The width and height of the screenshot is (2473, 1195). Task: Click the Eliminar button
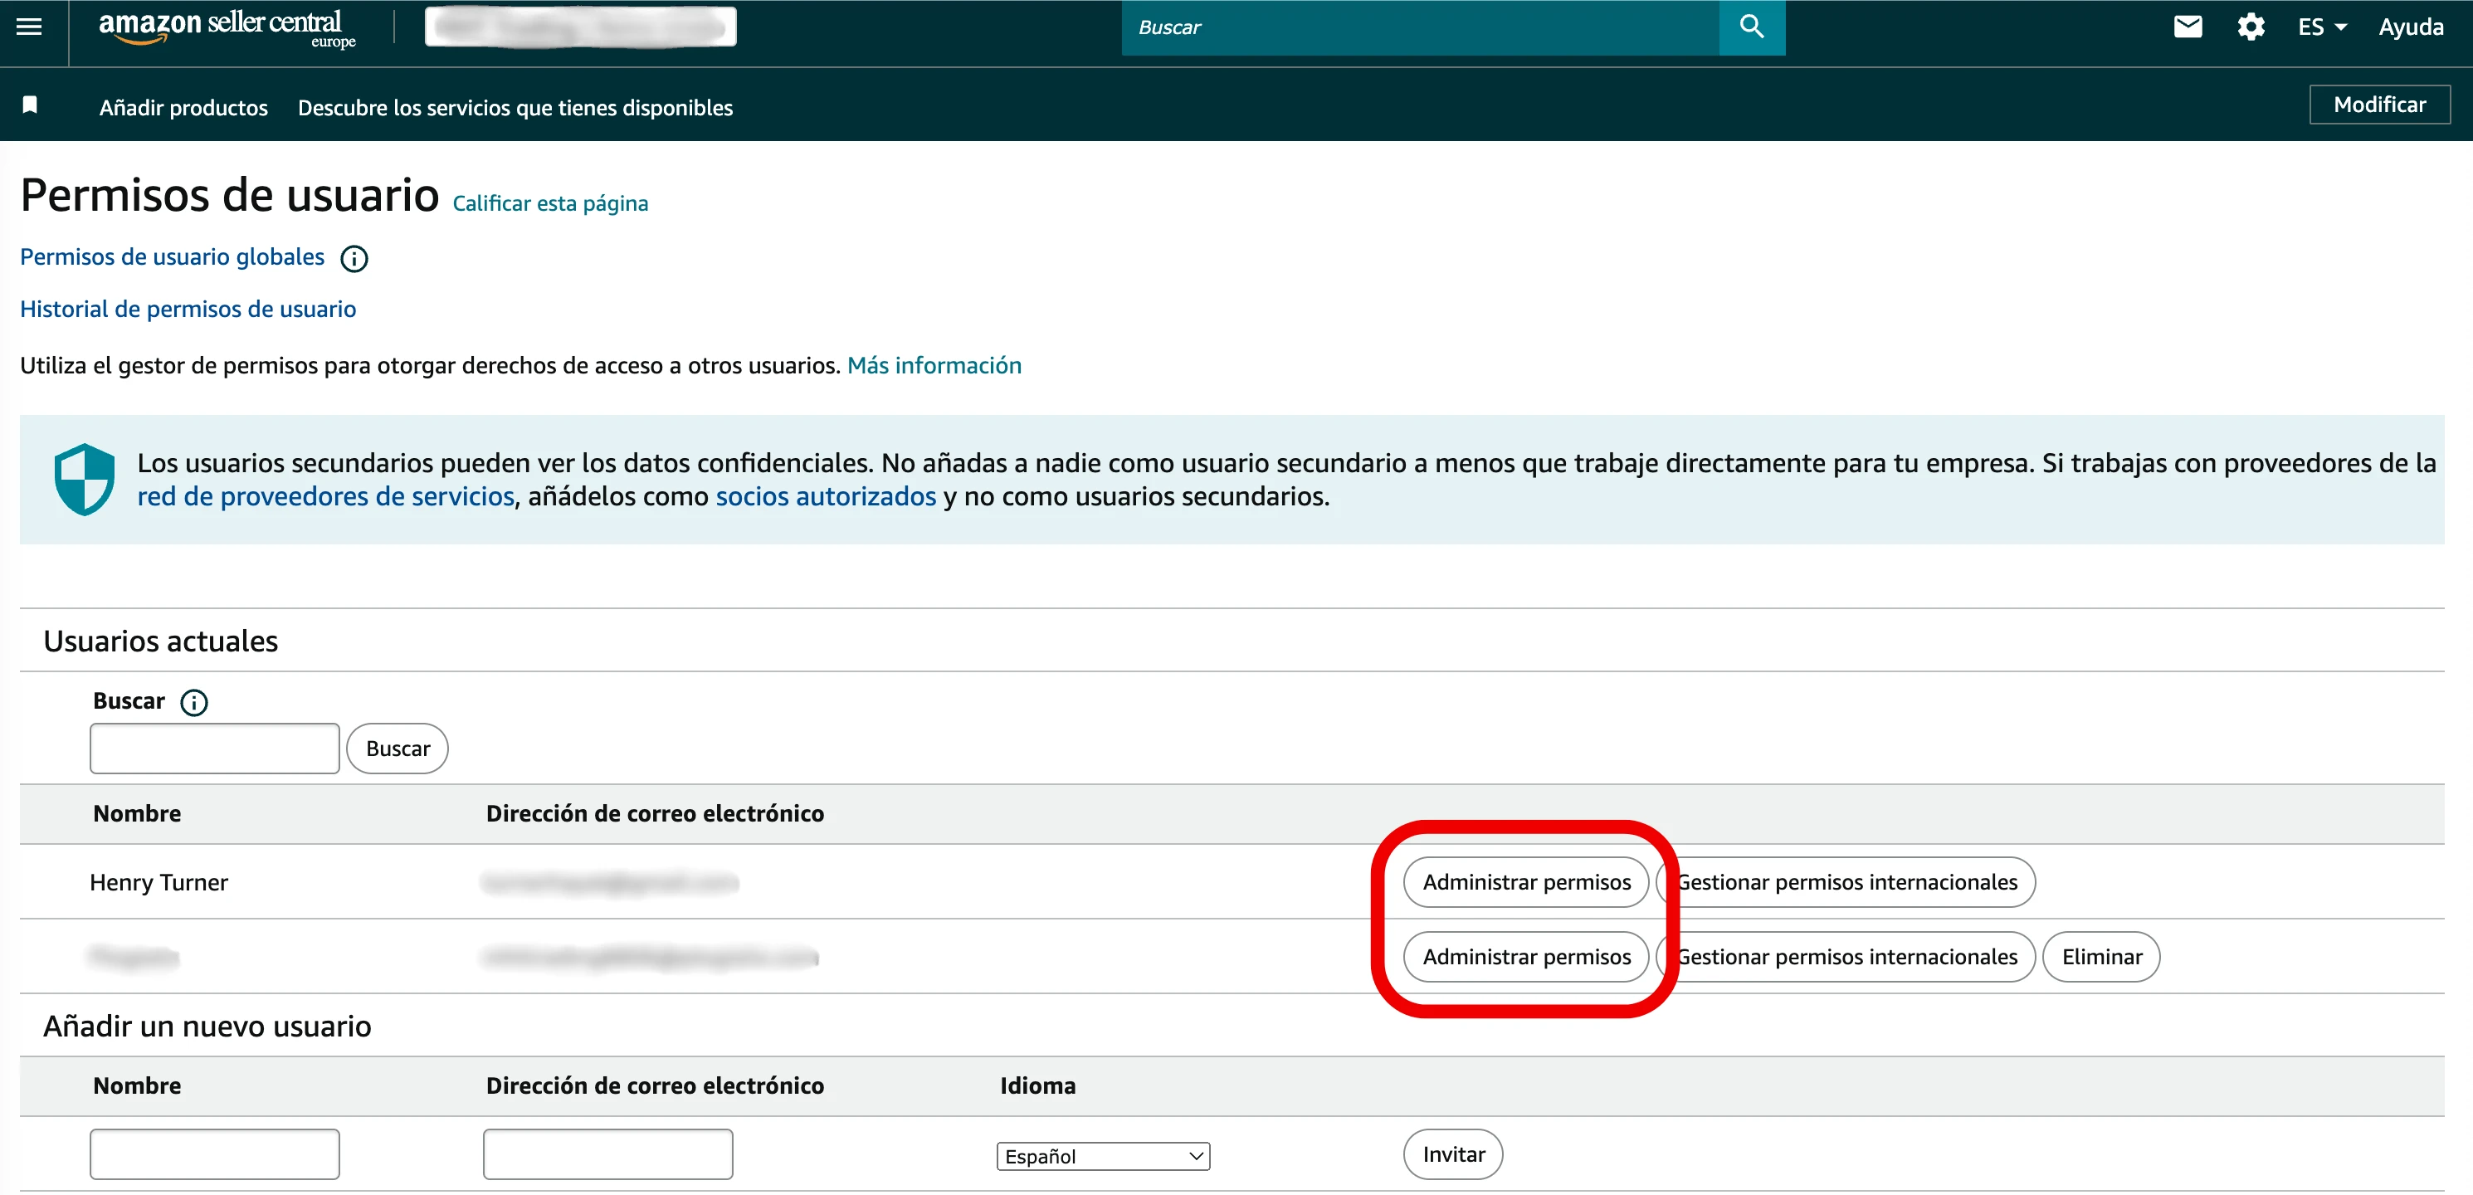pyautogui.click(x=2101, y=957)
